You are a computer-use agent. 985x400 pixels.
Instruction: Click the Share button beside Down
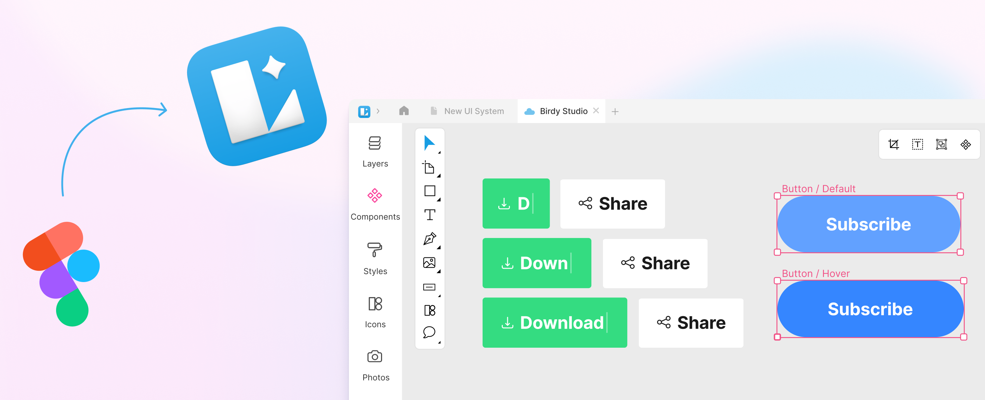pyautogui.click(x=655, y=263)
